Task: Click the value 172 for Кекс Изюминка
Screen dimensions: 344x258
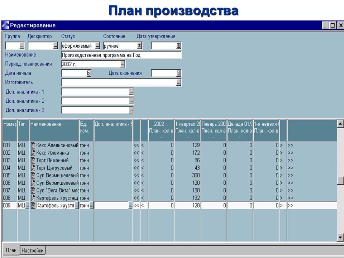Action: tap(196, 153)
